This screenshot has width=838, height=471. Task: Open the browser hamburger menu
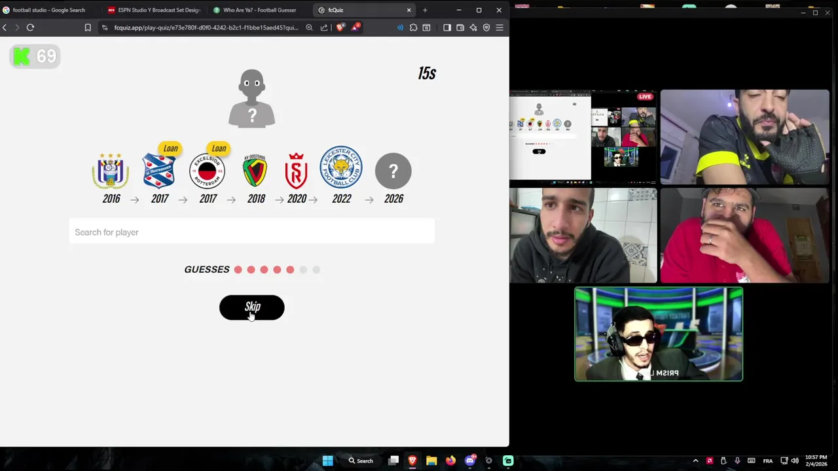[x=500, y=27]
